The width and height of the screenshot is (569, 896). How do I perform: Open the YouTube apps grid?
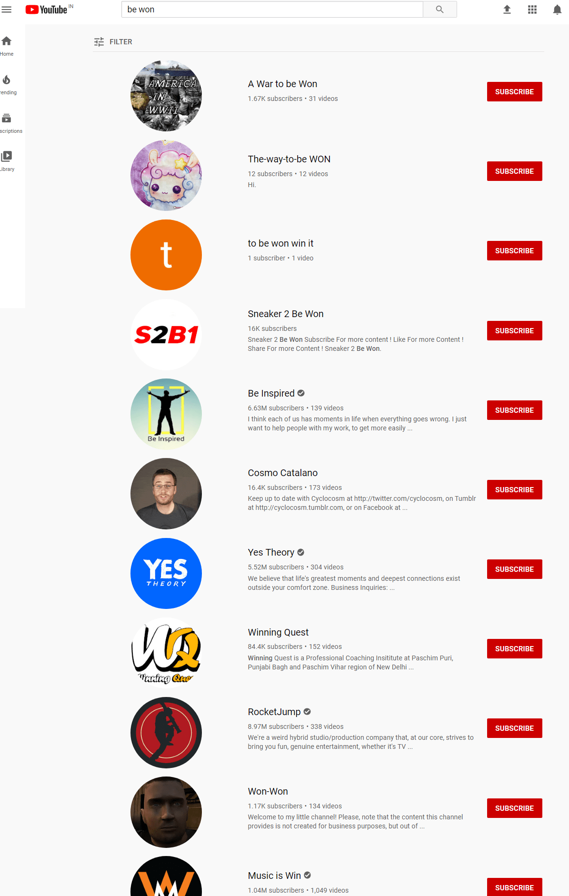(532, 10)
